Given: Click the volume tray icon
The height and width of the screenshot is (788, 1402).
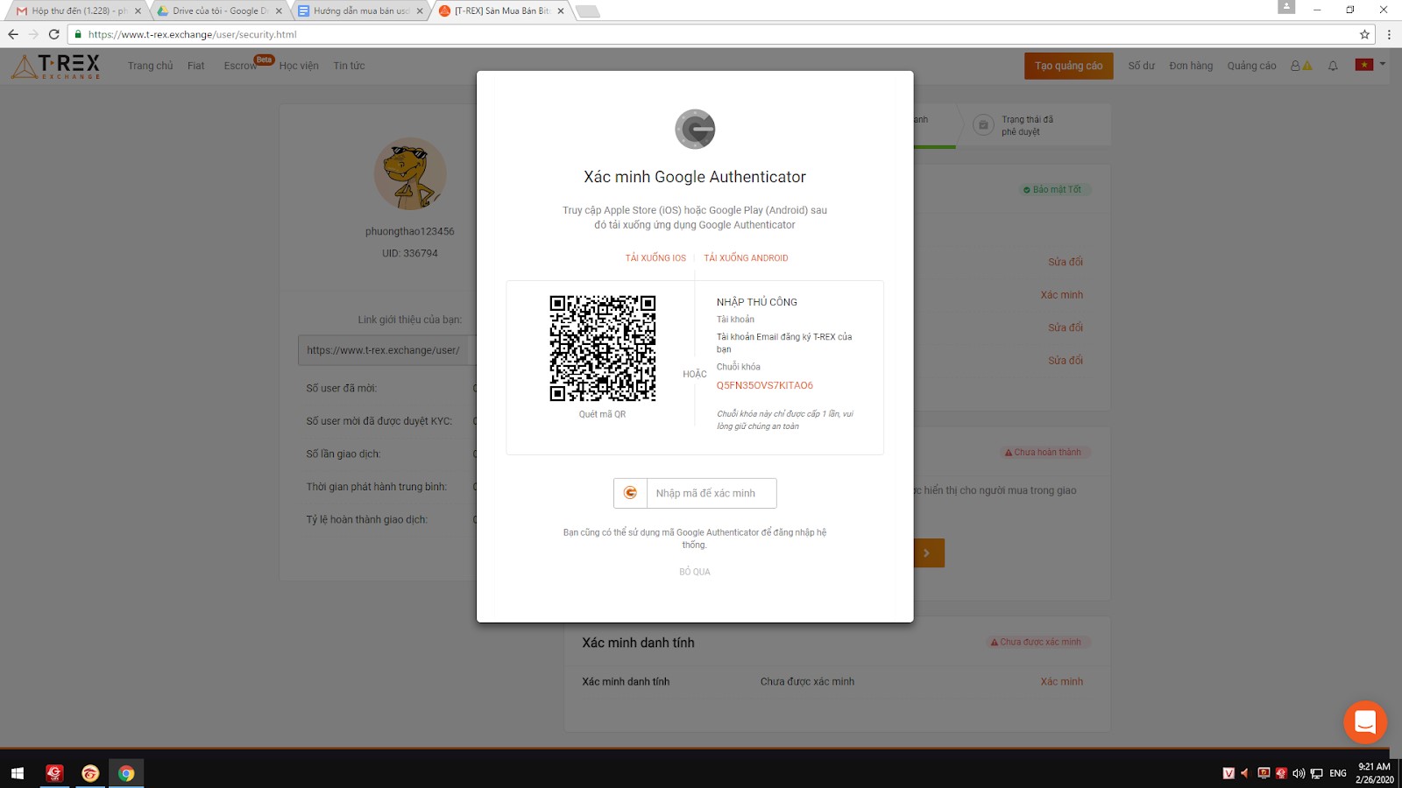Looking at the screenshot, I should (1299, 773).
